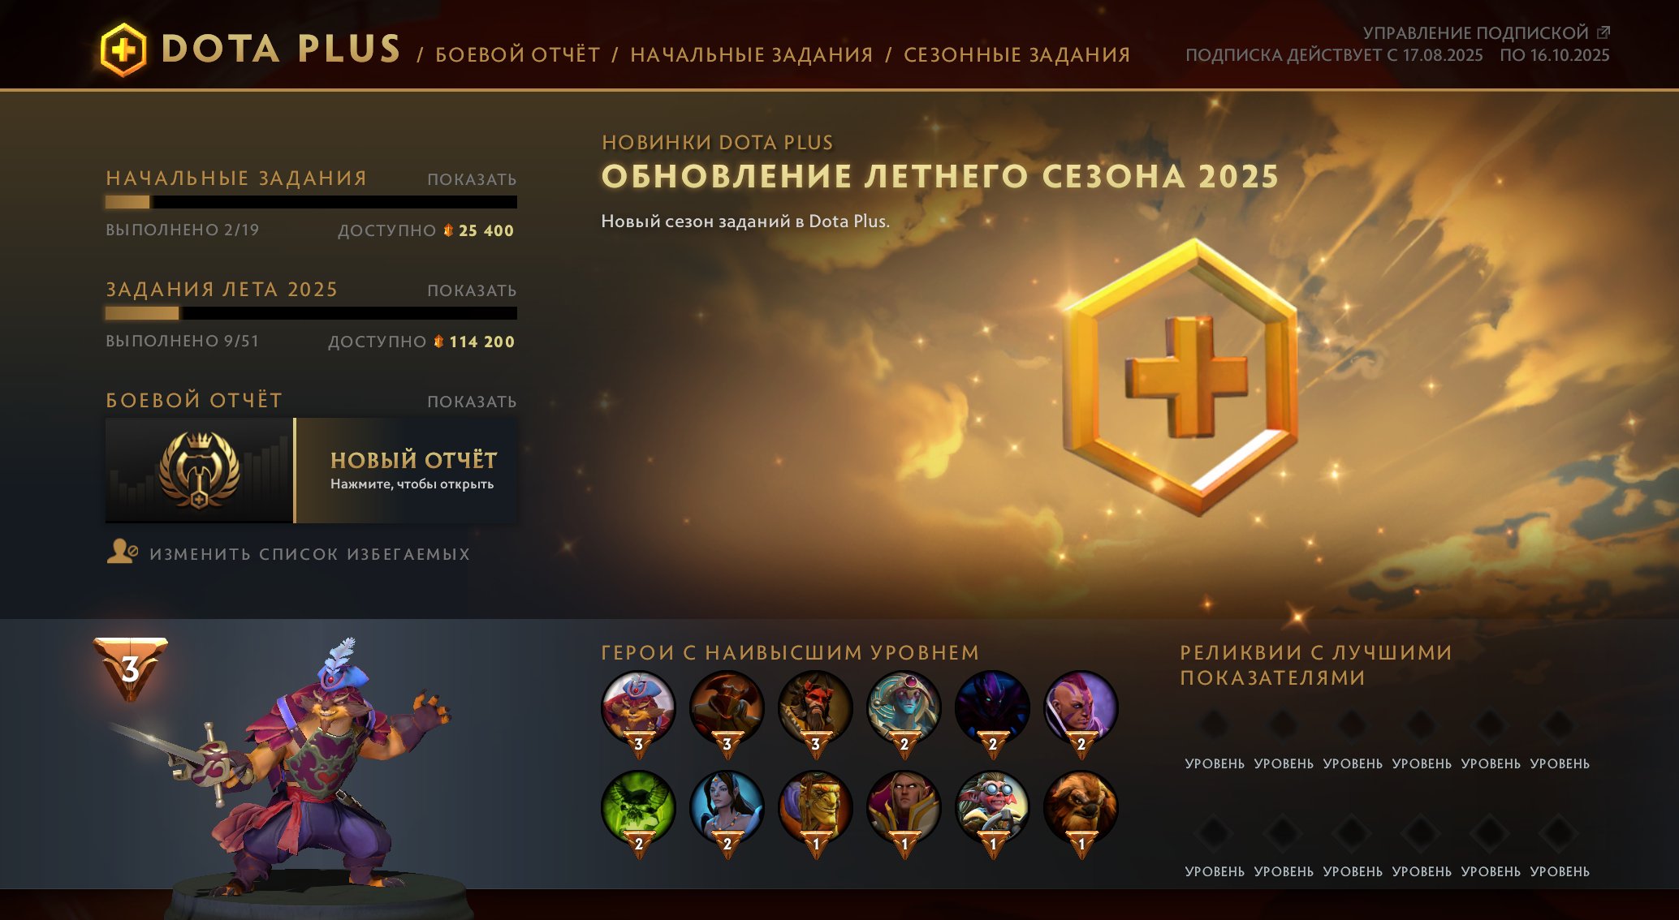Select the Beastmaster hero portrait icon
The width and height of the screenshot is (1679, 920).
pos(815,708)
